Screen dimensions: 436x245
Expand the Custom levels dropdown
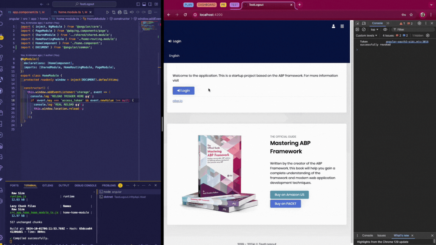click(x=366, y=36)
